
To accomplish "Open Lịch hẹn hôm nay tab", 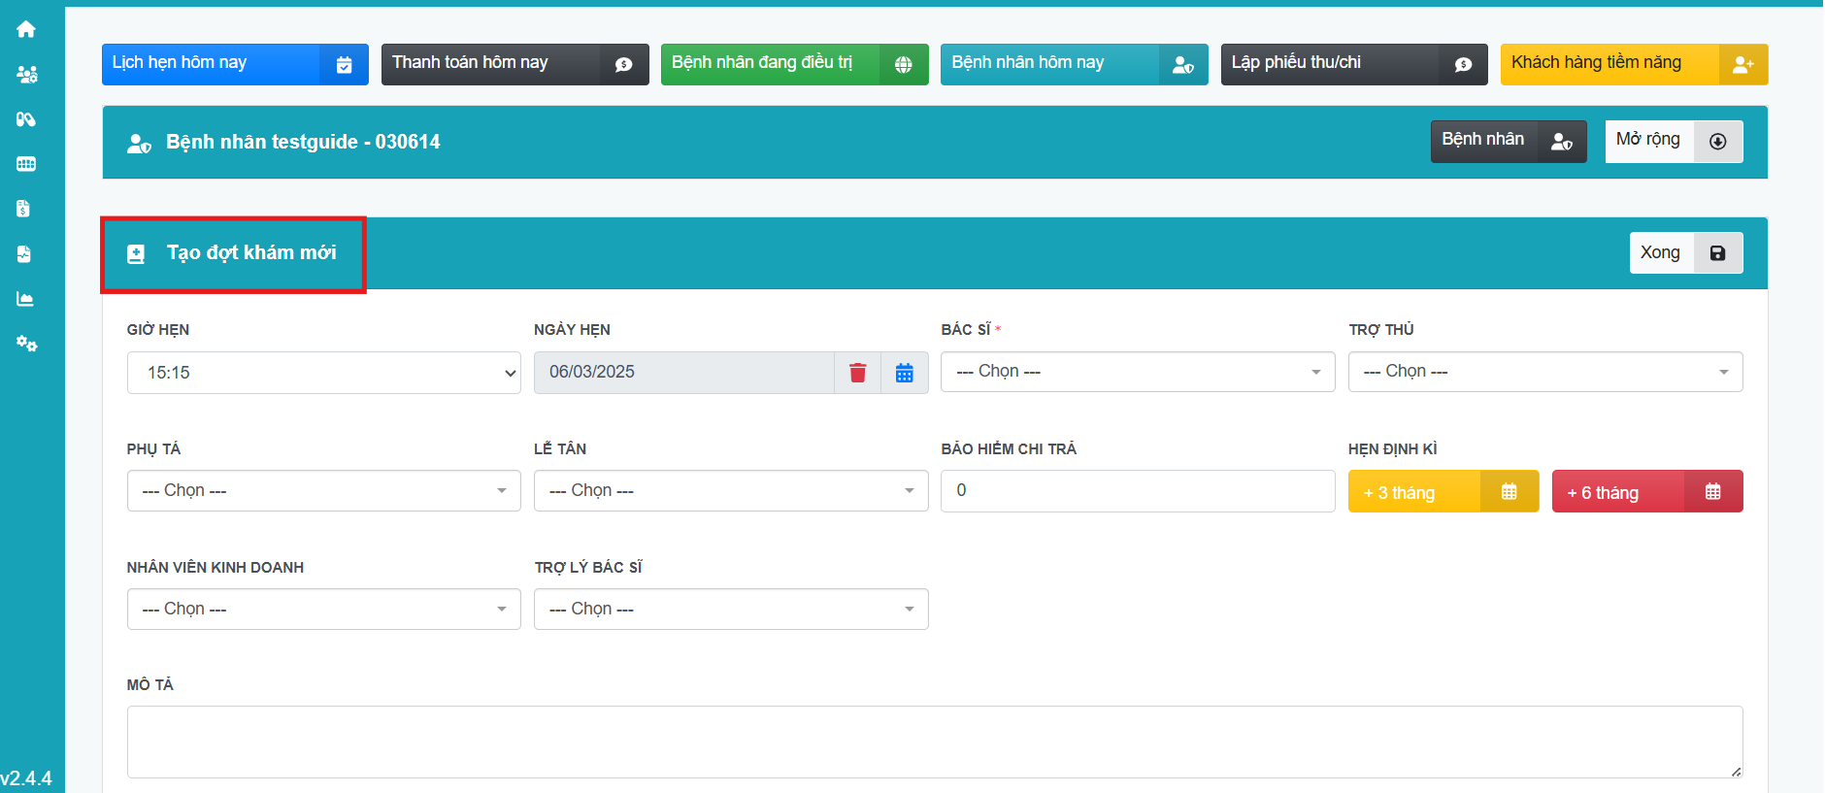I will (x=234, y=64).
